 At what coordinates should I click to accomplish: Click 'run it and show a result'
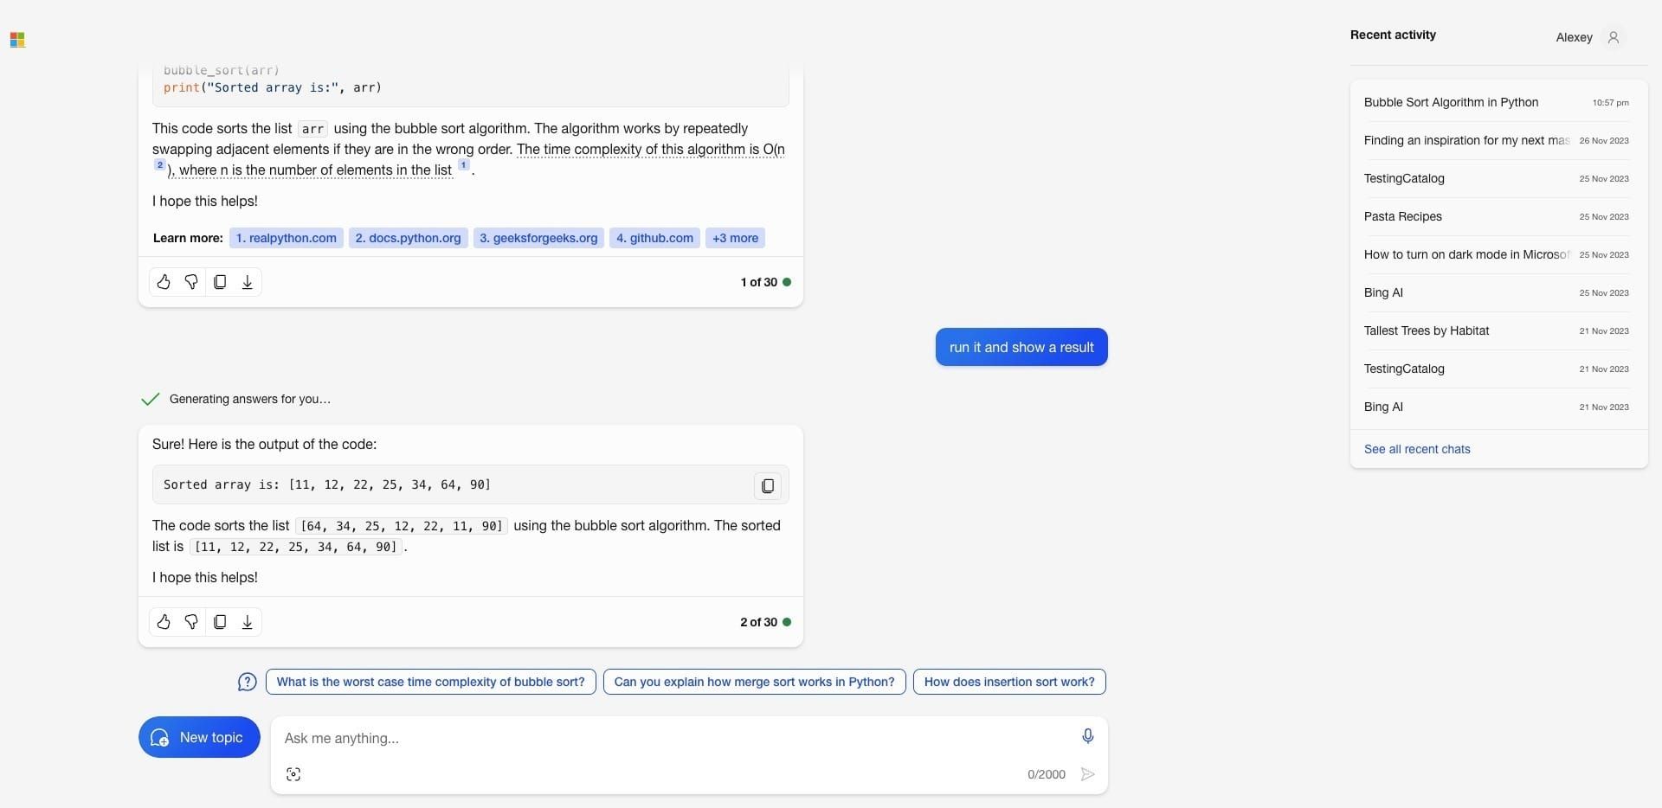point(1021,347)
